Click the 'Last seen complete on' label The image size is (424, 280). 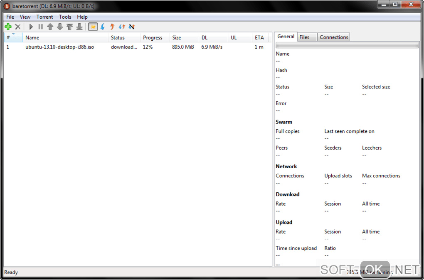pos(349,131)
